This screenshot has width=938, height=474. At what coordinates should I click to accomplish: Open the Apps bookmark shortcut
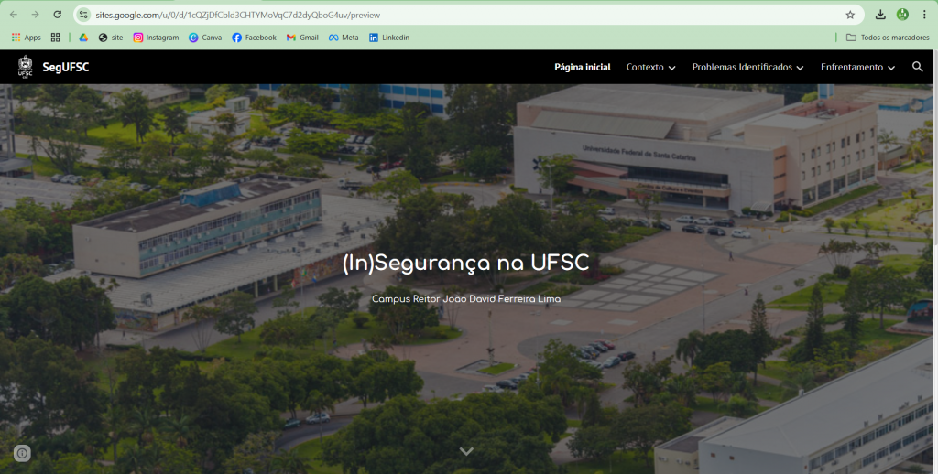coord(27,37)
